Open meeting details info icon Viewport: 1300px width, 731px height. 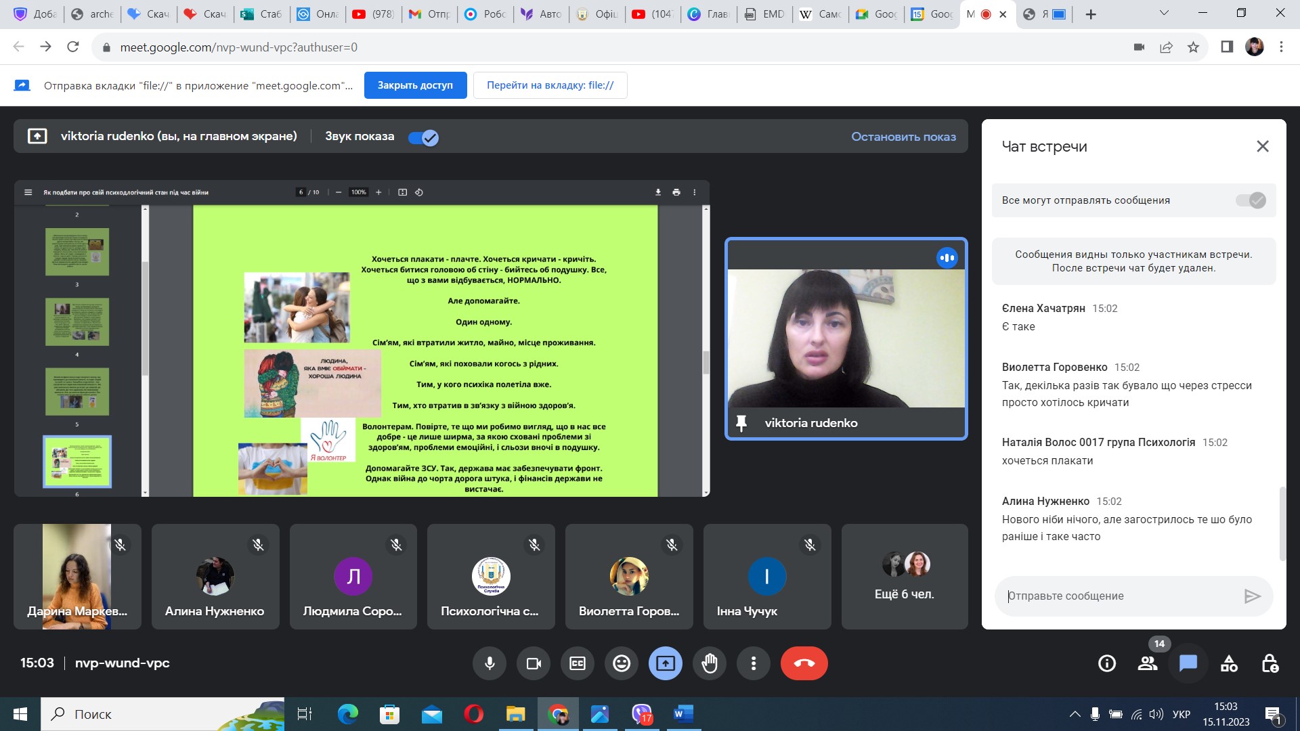click(1107, 663)
